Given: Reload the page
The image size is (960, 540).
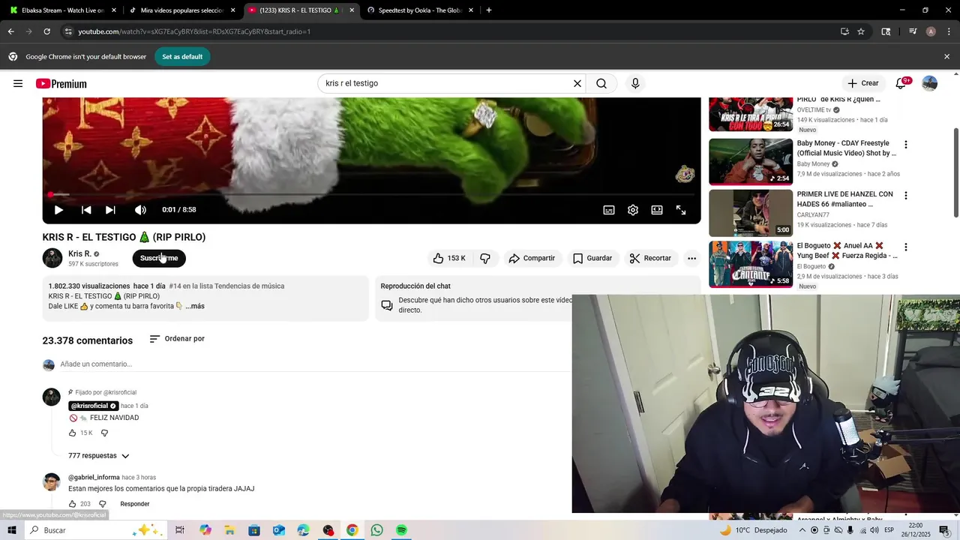Looking at the screenshot, I should point(46,31).
